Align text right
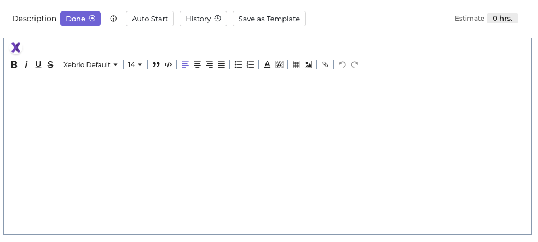Screen dimensions: 538x242 click(x=209, y=64)
